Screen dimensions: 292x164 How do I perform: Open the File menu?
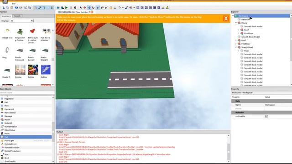[x=14, y=4]
